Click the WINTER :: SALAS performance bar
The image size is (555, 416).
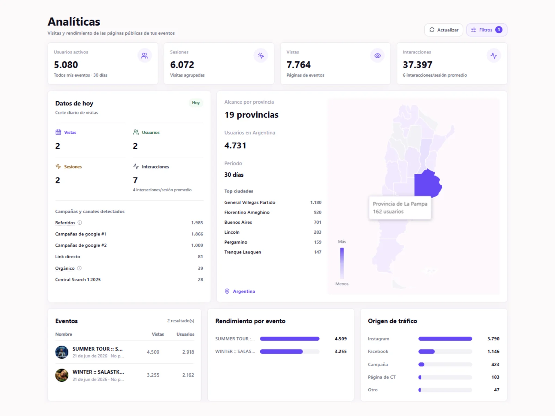[x=290, y=351]
